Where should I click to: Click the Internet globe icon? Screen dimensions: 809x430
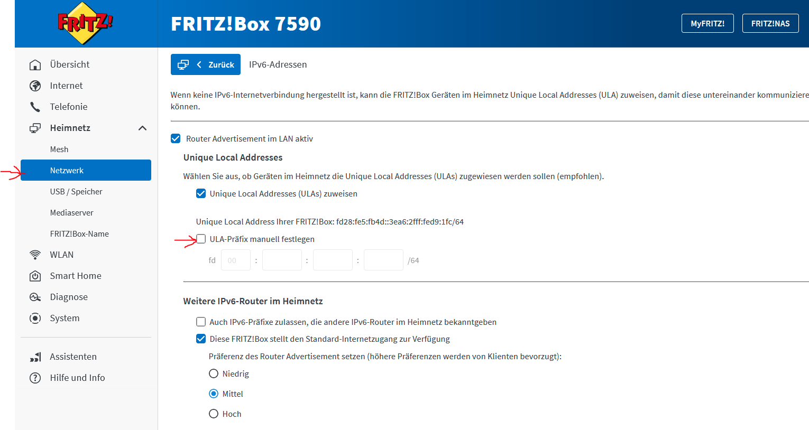[x=35, y=86]
